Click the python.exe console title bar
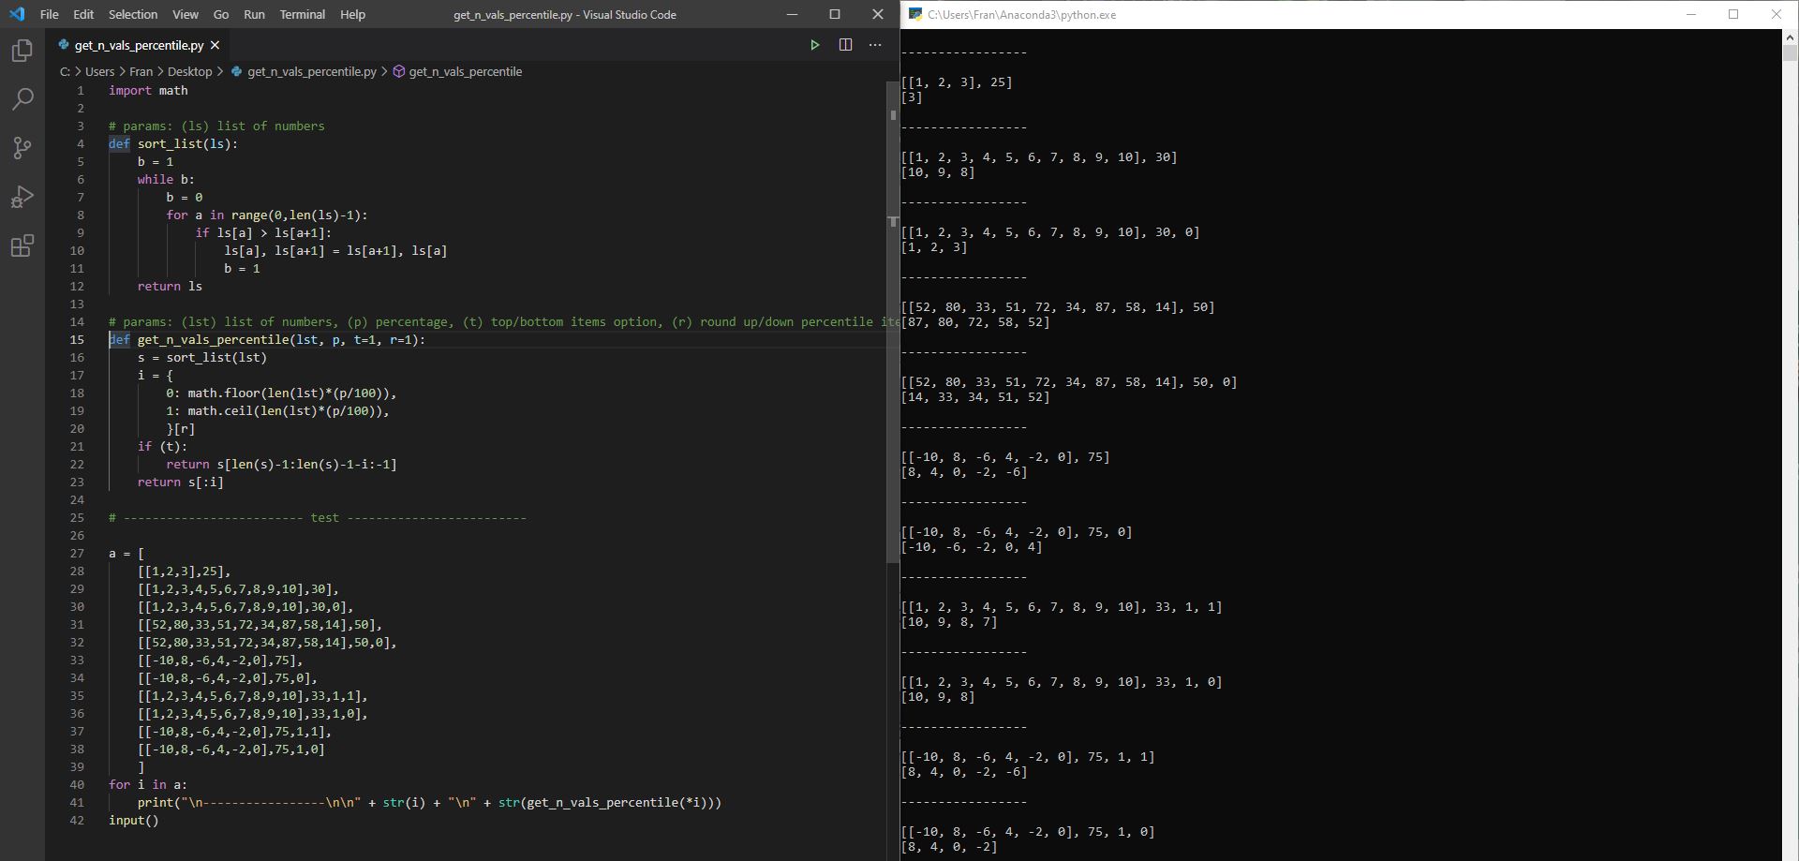The height and width of the screenshot is (861, 1799). click(x=1349, y=14)
